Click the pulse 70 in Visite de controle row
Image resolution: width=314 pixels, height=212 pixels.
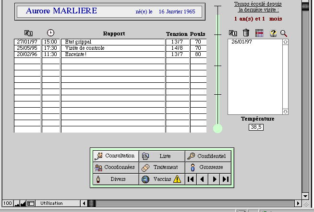click(198, 48)
